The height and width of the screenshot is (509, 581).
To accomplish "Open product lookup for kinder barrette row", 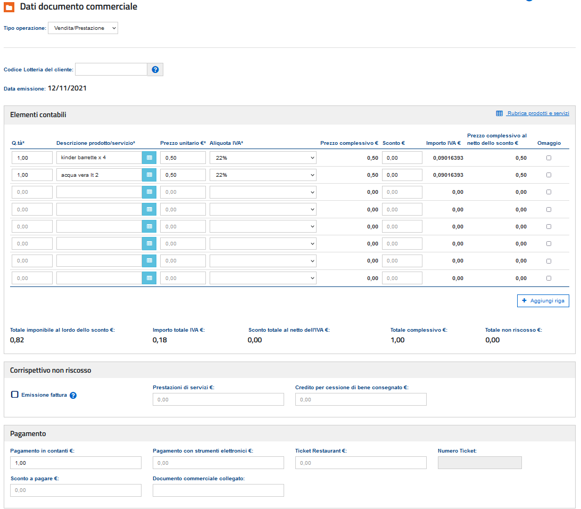I will 149,158.
